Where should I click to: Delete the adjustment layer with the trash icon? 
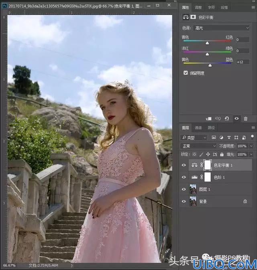pyautogui.click(x=246, y=119)
